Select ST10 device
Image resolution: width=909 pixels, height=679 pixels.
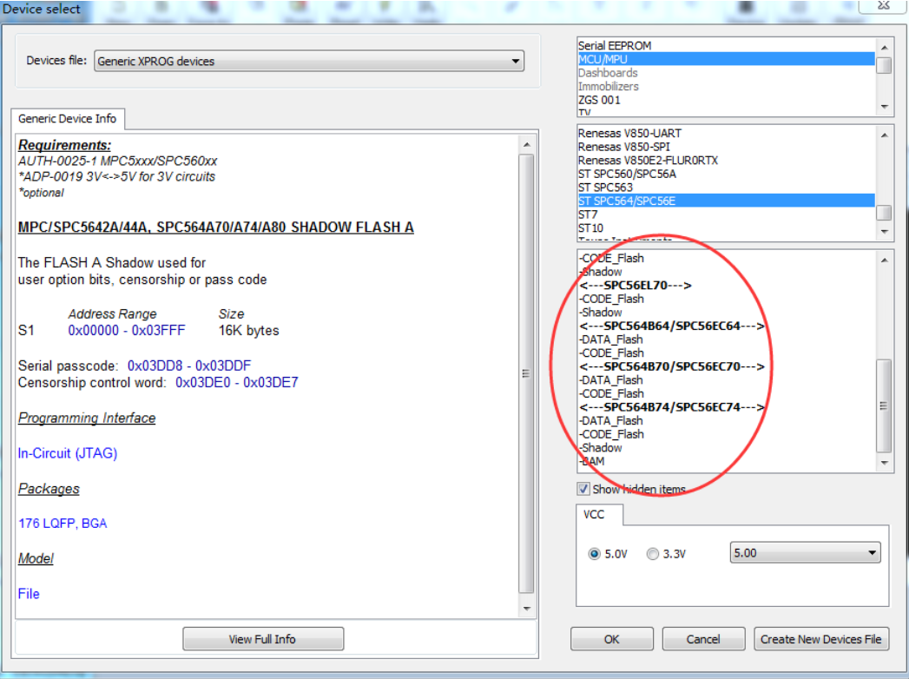click(x=726, y=227)
